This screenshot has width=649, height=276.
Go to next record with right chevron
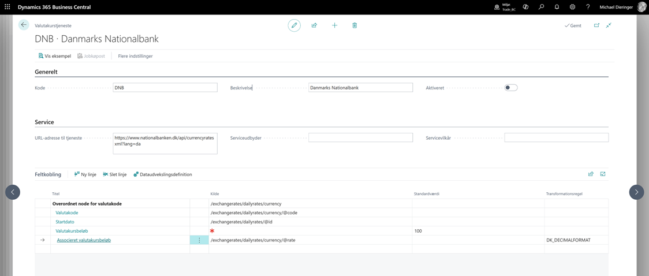pyautogui.click(x=636, y=192)
